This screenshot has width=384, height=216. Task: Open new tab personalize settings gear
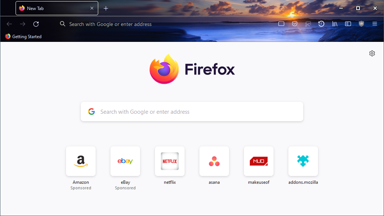click(372, 53)
